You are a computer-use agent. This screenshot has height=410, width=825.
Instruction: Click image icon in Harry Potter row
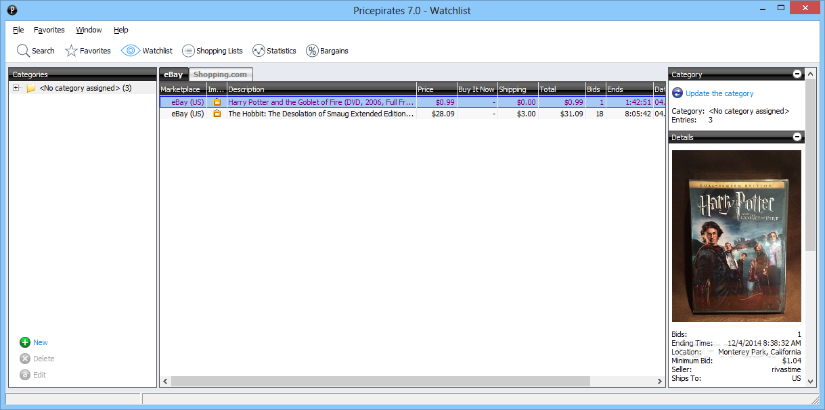click(217, 102)
